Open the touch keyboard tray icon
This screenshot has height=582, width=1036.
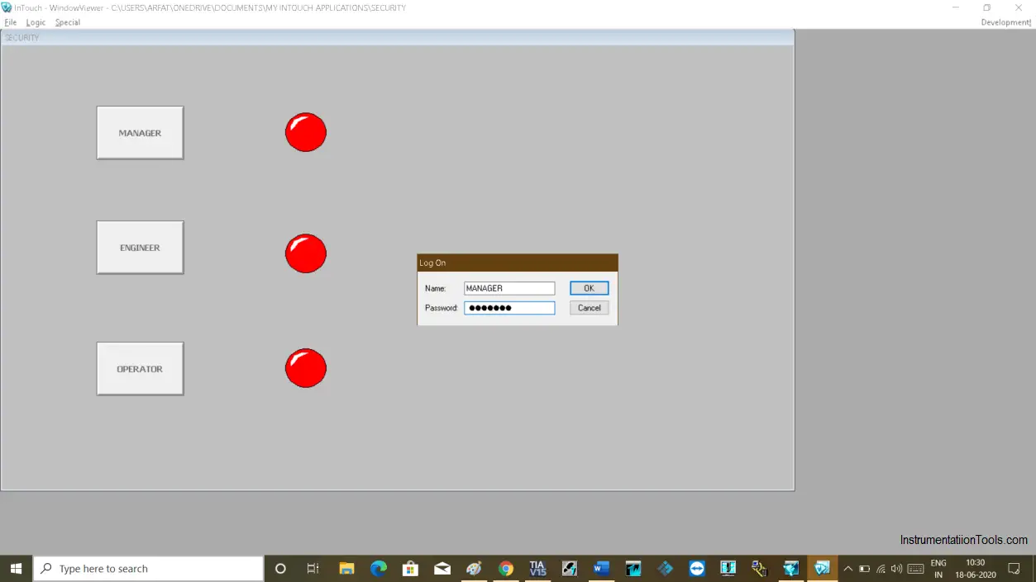[x=915, y=569]
